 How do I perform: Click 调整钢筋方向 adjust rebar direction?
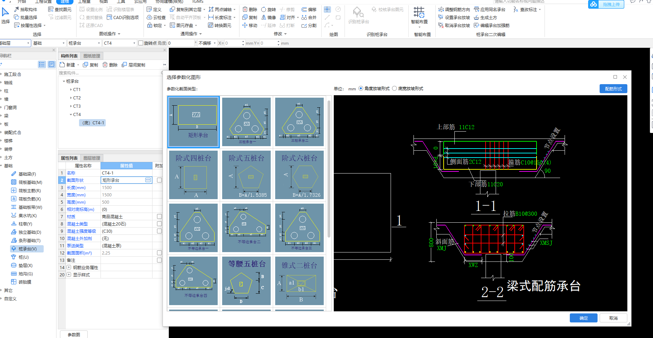click(x=454, y=9)
